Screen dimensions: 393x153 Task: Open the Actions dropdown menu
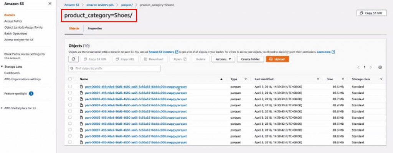pyautogui.click(x=223, y=59)
